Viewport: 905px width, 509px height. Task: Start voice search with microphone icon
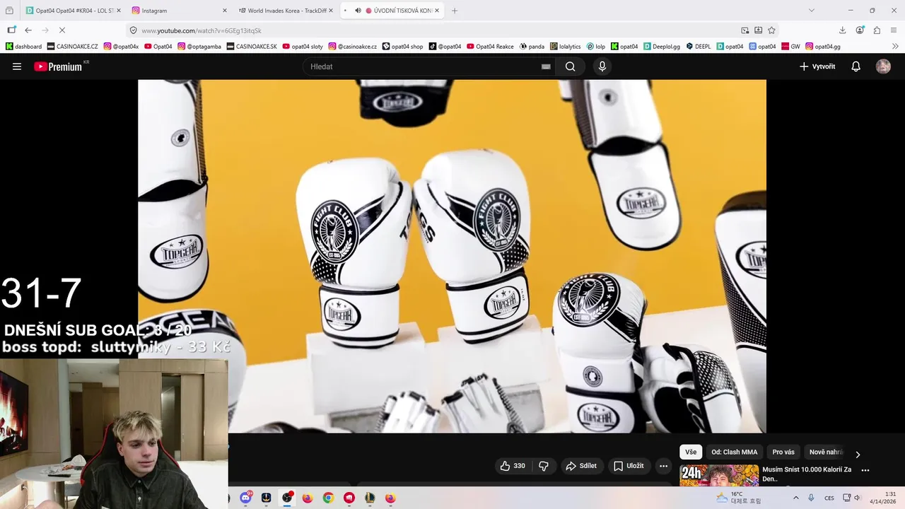tap(602, 66)
